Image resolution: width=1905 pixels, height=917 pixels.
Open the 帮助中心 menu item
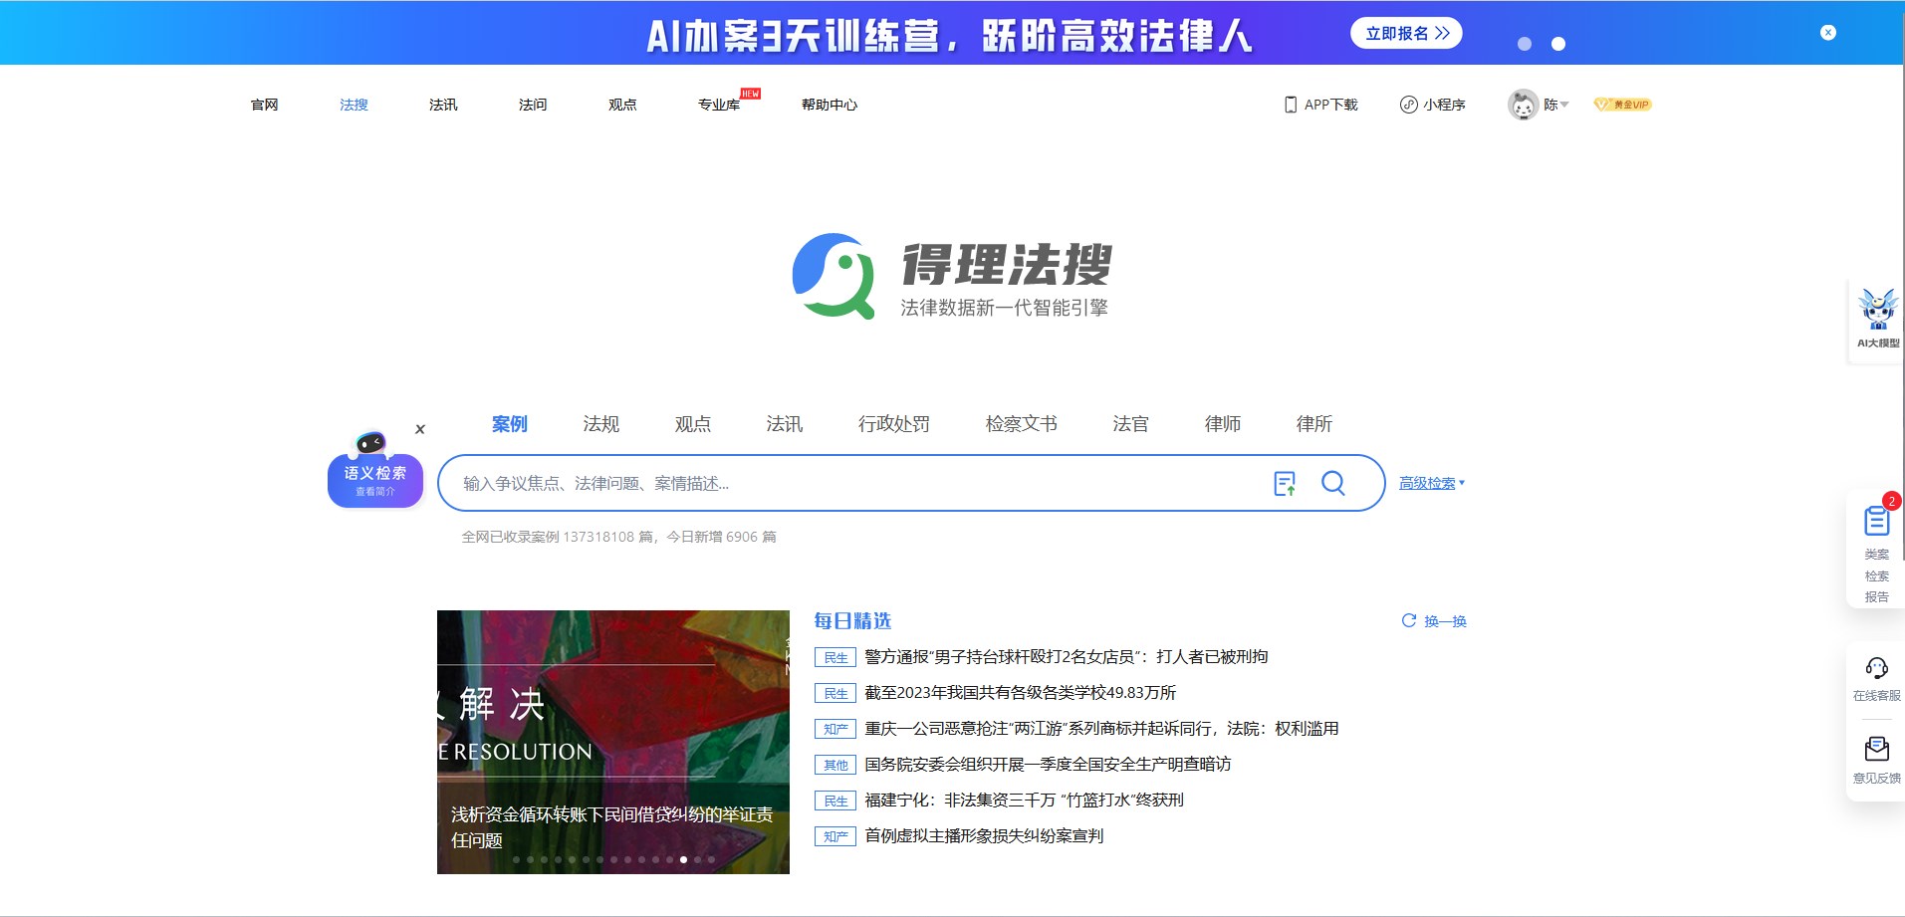pos(830,104)
